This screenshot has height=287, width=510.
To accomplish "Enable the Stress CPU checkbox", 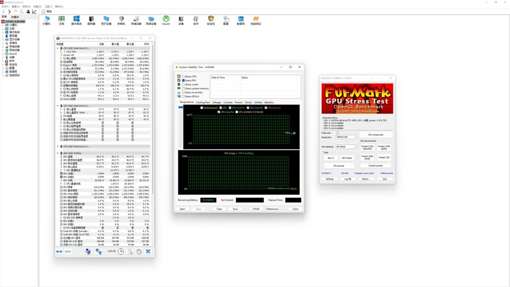I will [x=184, y=76].
